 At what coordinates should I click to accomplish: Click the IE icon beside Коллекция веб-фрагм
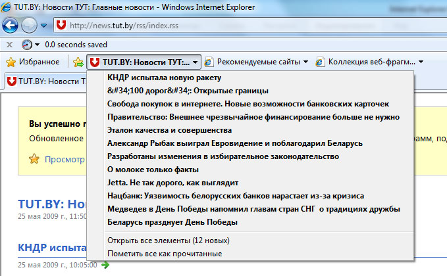pos(320,62)
